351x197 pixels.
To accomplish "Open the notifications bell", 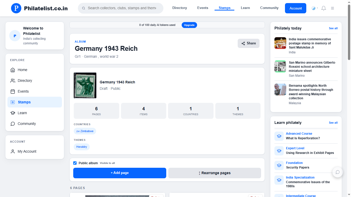I will click(x=324, y=8).
